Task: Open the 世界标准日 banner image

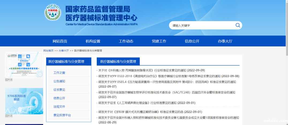Action: [x=24, y=65]
